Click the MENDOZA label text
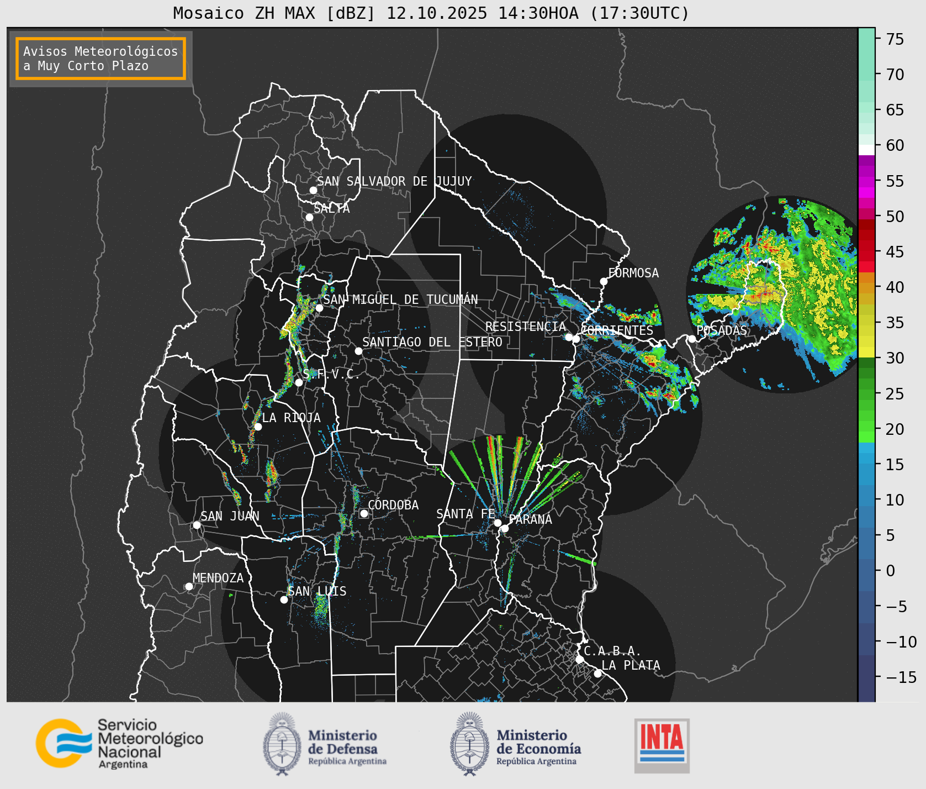926x789 pixels. [x=218, y=578]
